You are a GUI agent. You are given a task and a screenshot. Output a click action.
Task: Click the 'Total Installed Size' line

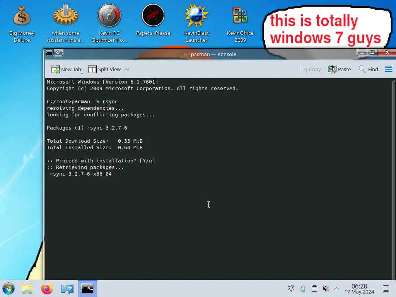tap(95, 147)
